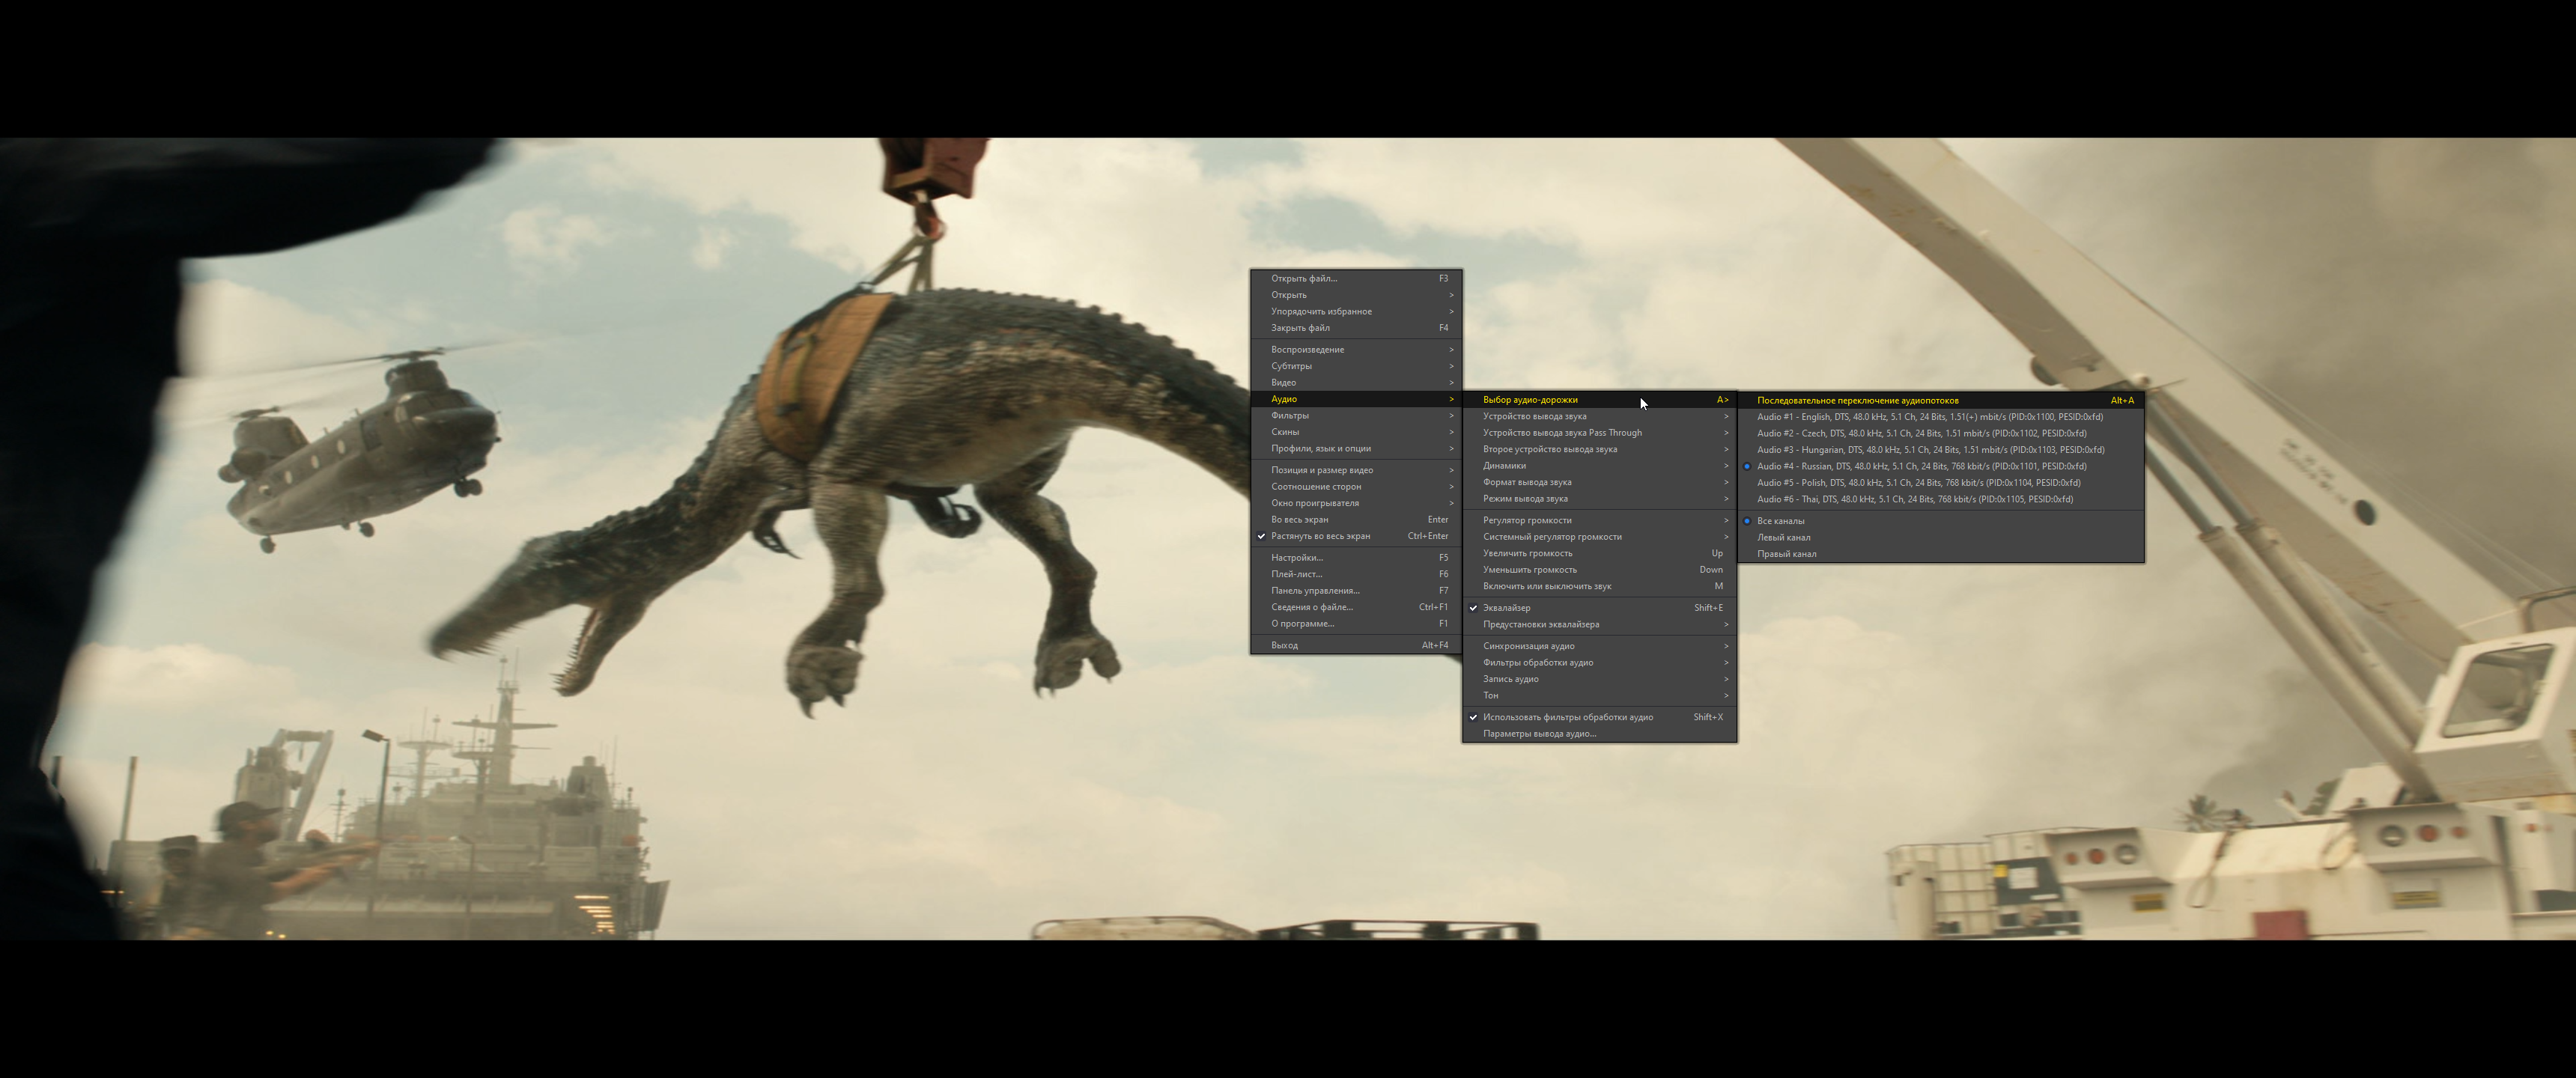The height and width of the screenshot is (1078, 2576).
Task: Select Audio #4 Russian track
Action: pyautogui.click(x=1941, y=466)
